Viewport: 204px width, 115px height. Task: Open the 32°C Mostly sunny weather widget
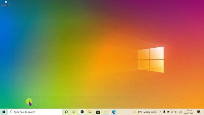[145, 112]
